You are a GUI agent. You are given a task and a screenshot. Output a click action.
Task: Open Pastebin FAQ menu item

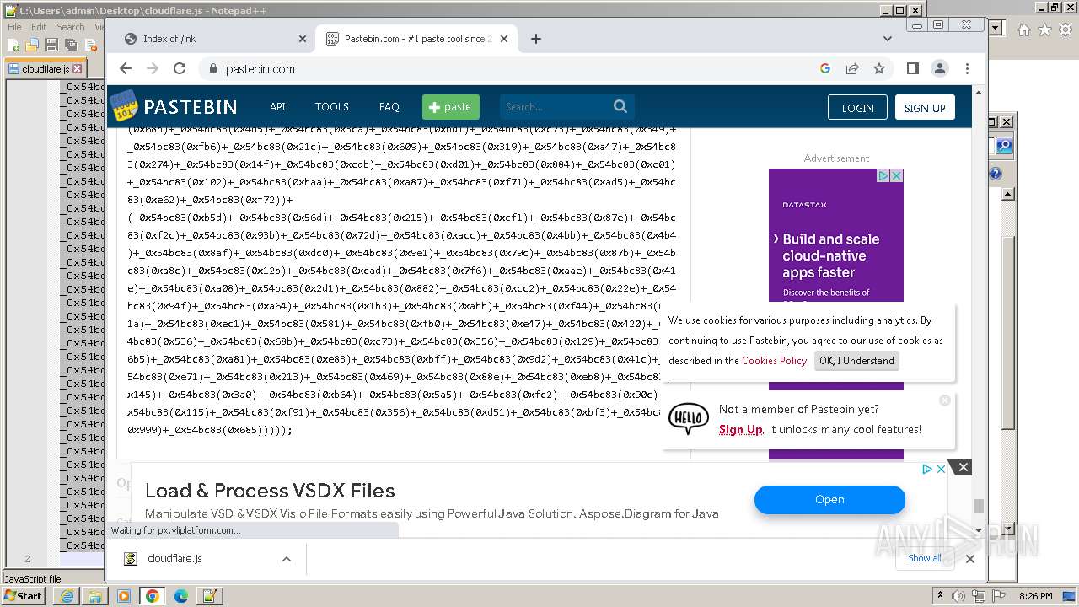(x=389, y=107)
